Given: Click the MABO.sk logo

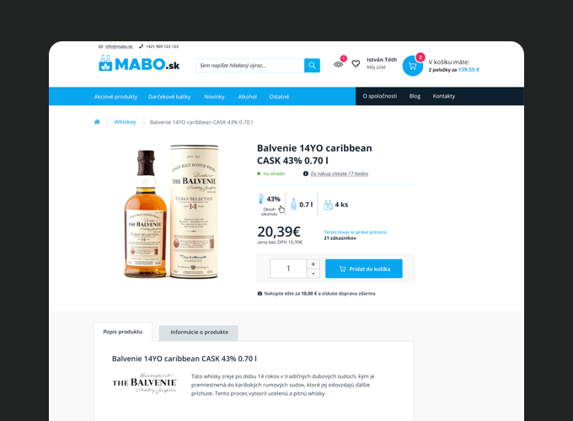Looking at the screenshot, I should tap(139, 63).
